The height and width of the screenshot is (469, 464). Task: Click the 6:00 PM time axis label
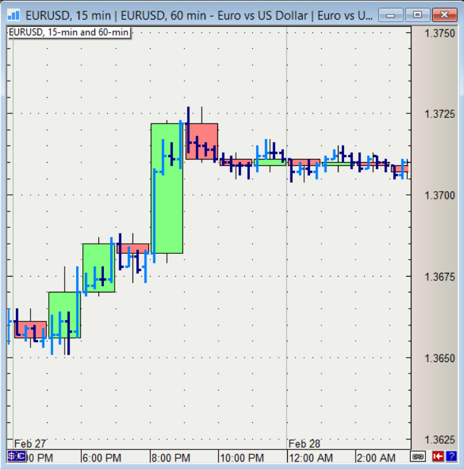tap(102, 458)
